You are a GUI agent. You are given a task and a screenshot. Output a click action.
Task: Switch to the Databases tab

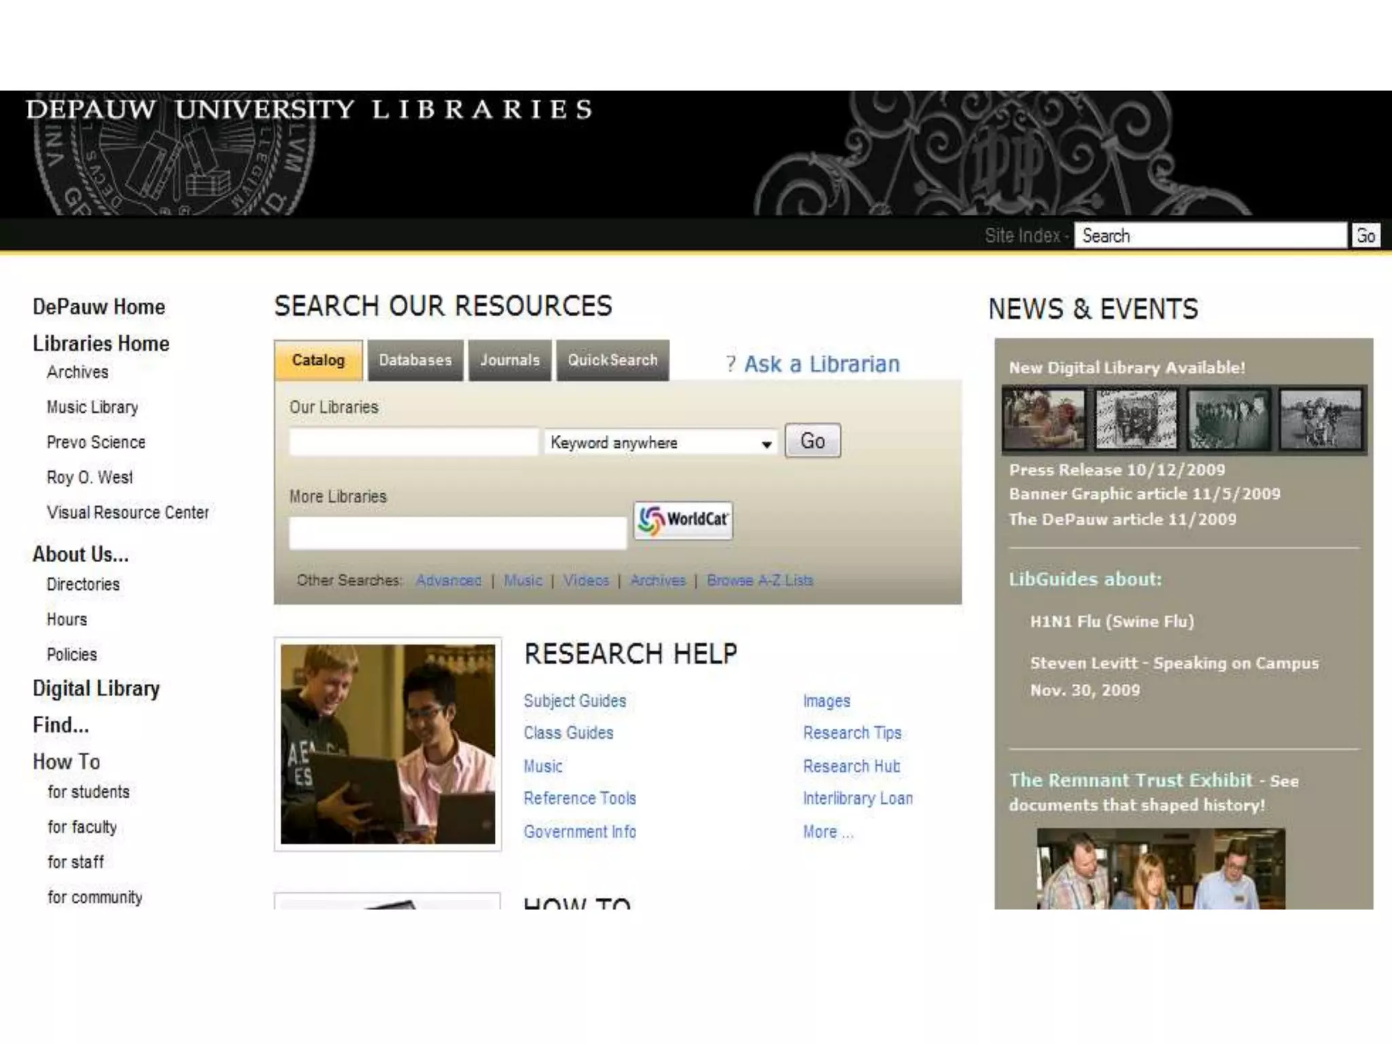(415, 360)
